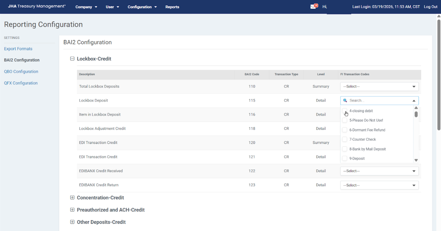Open FI codes dropdown for Total Lockbox Deposits
441x231 pixels.
point(379,86)
